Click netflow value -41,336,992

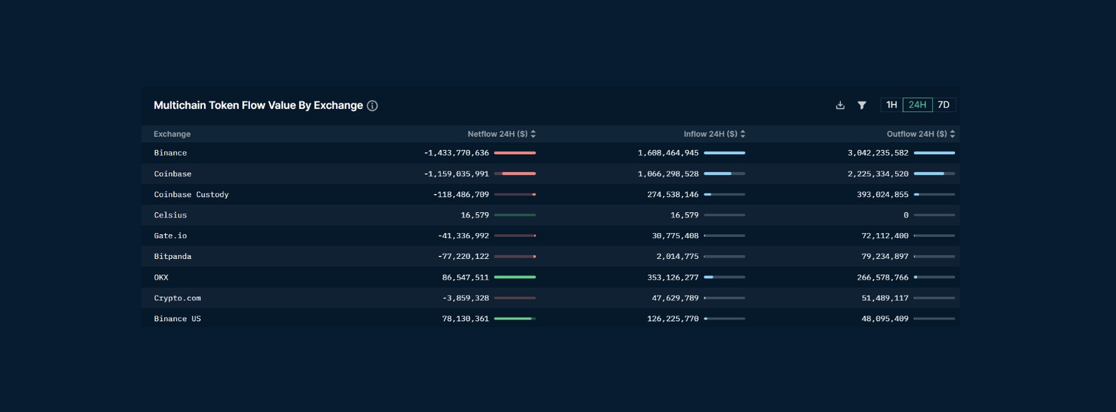coord(463,236)
